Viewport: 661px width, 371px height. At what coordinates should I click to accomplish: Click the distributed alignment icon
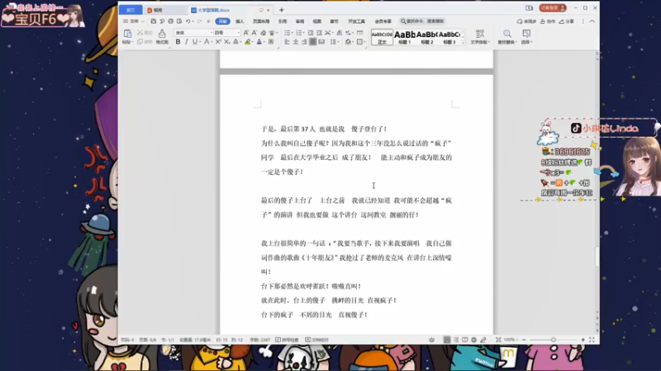(321, 42)
